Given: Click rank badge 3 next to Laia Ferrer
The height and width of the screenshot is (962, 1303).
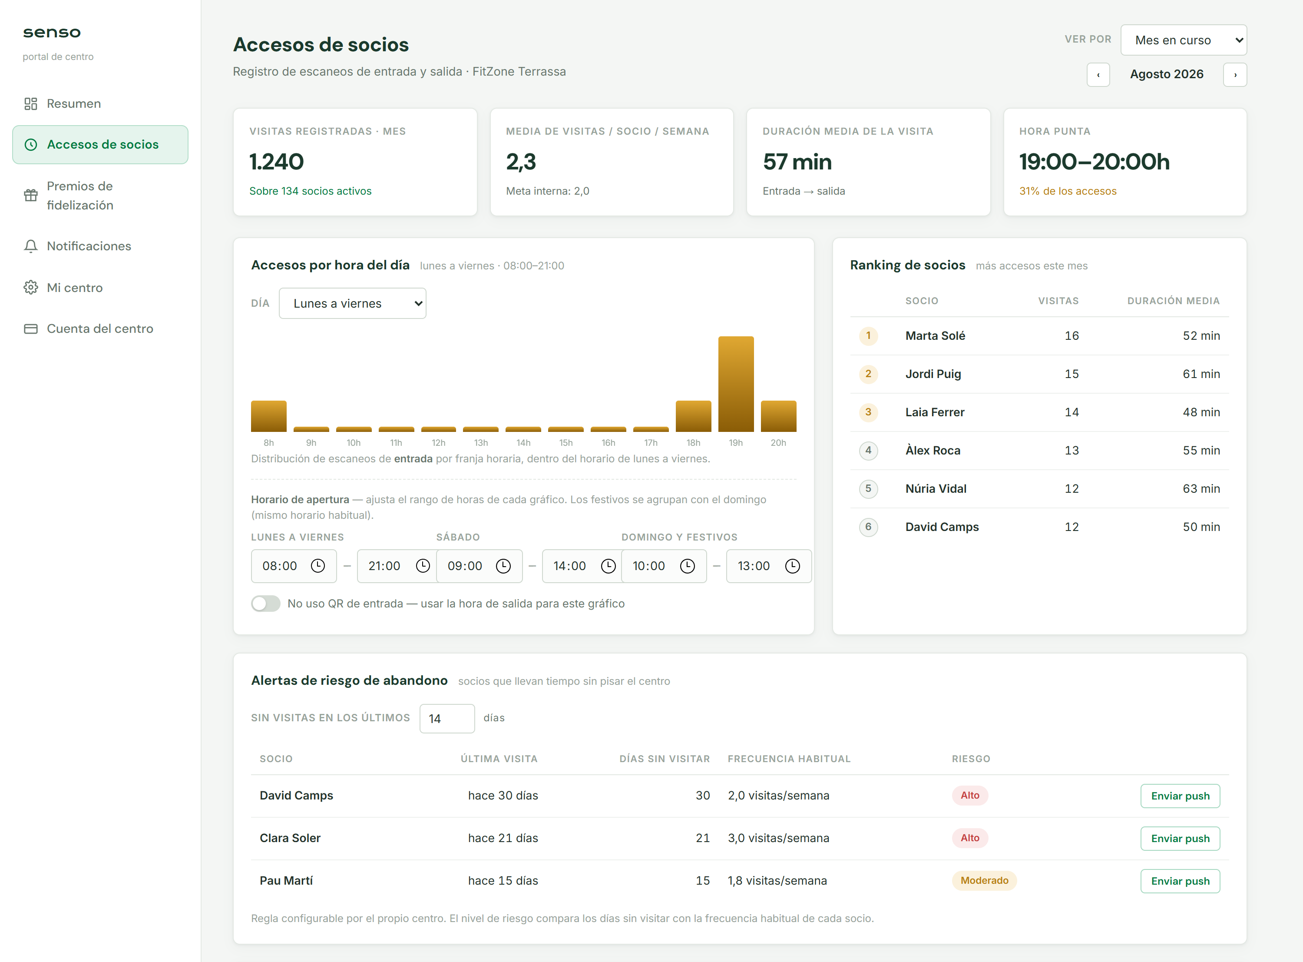Looking at the screenshot, I should tap(868, 412).
